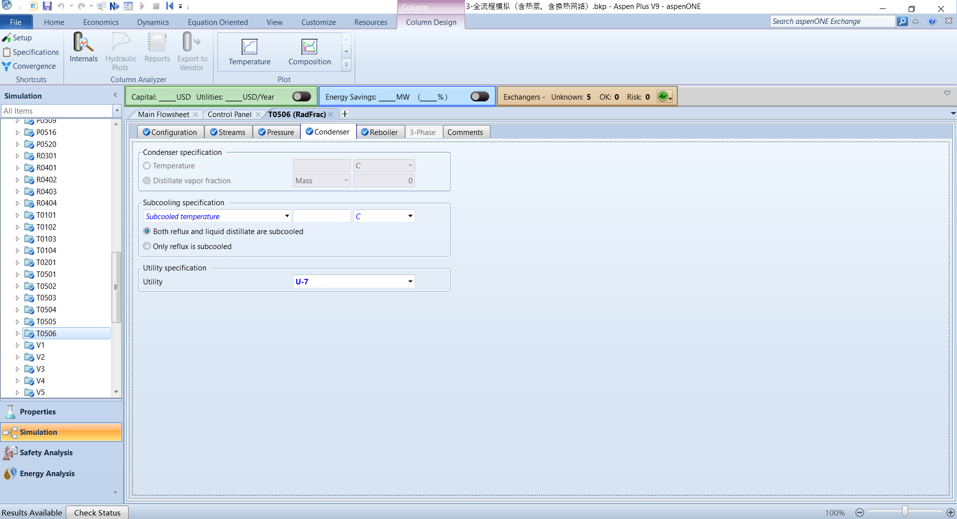The height and width of the screenshot is (519, 957).
Task: Open the All Items filter dropdown
Action: tap(117, 111)
